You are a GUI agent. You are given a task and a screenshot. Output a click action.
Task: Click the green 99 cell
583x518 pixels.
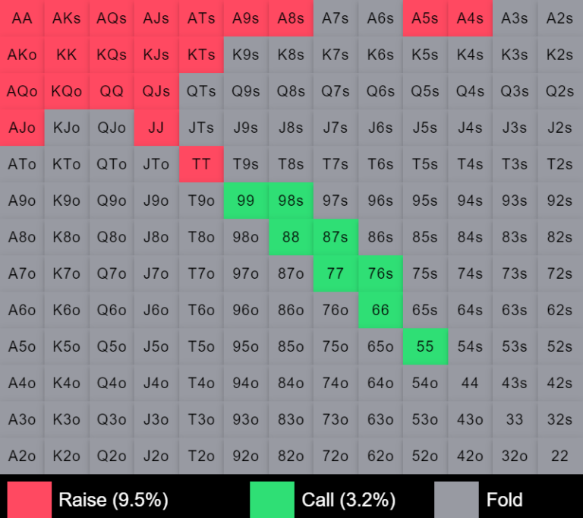click(246, 201)
